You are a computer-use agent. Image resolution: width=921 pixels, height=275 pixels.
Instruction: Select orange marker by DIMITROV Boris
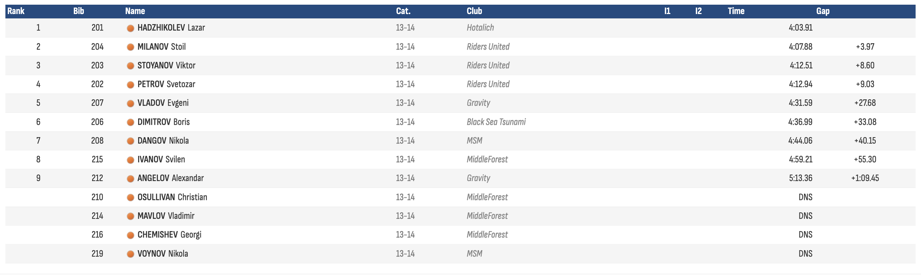point(131,122)
